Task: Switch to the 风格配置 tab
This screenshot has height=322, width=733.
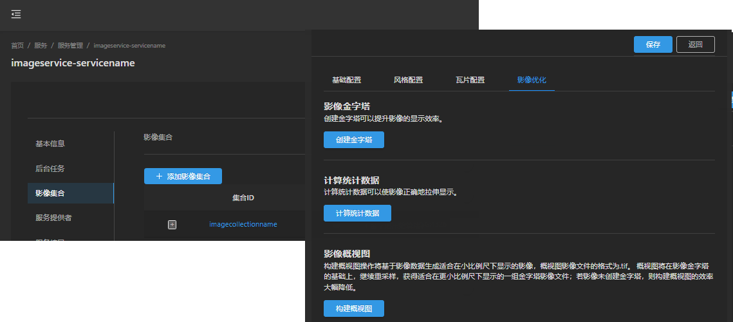Action: point(408,80)
